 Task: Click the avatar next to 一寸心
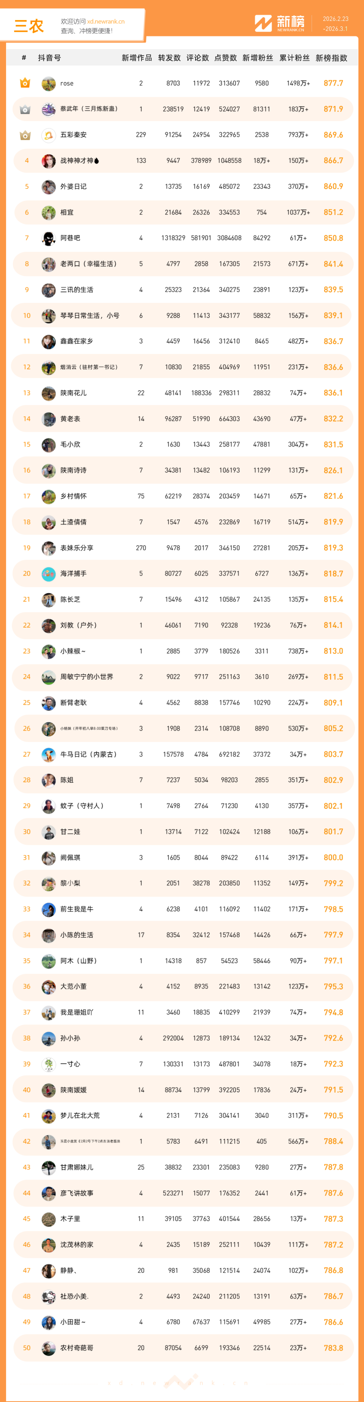click(x=49, y=1064)
